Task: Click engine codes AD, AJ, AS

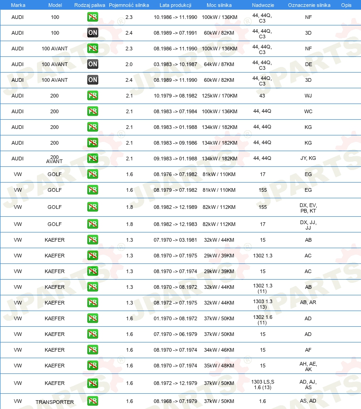Action: 308,385
